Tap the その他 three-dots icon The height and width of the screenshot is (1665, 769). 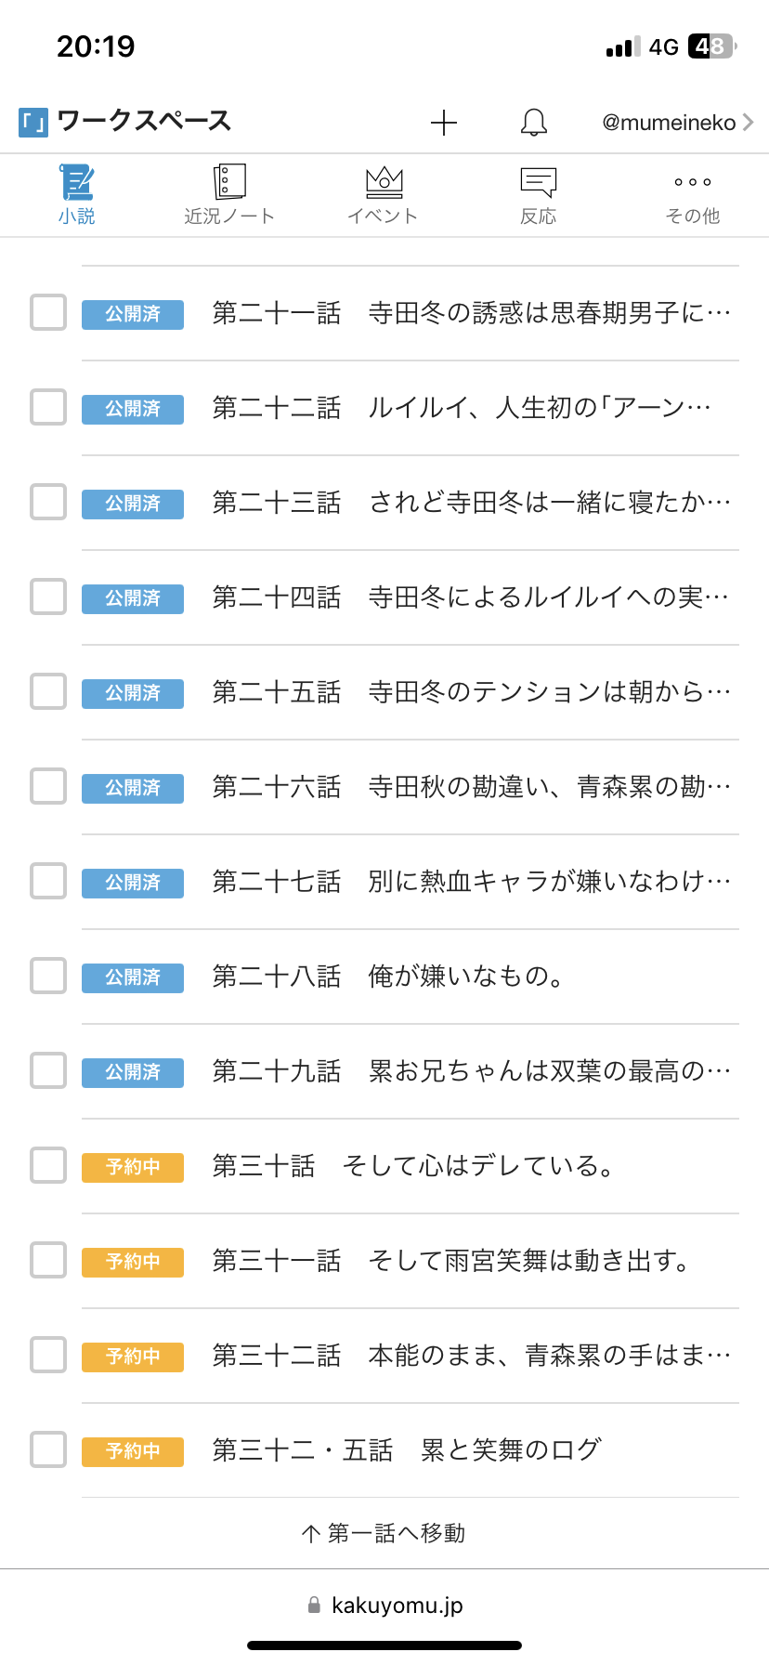click(x=693, y=182)
